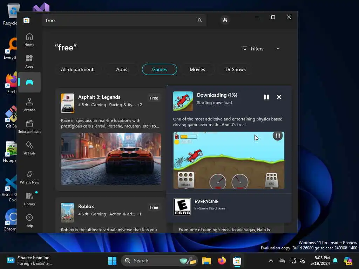Click the search magnifier icon in Store
Image resolution: width=359 pixels, height=269 pixels.
(x=199, y=20)
